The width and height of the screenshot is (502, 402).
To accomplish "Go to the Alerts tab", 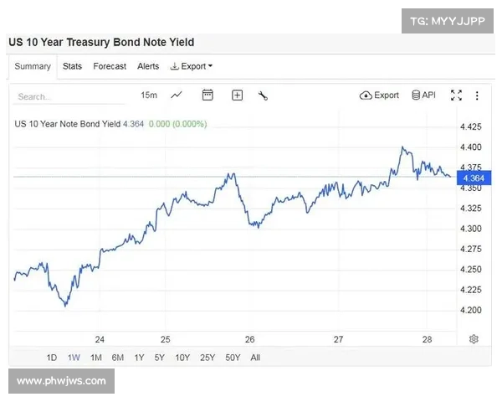I will click(x=148, y=66).
